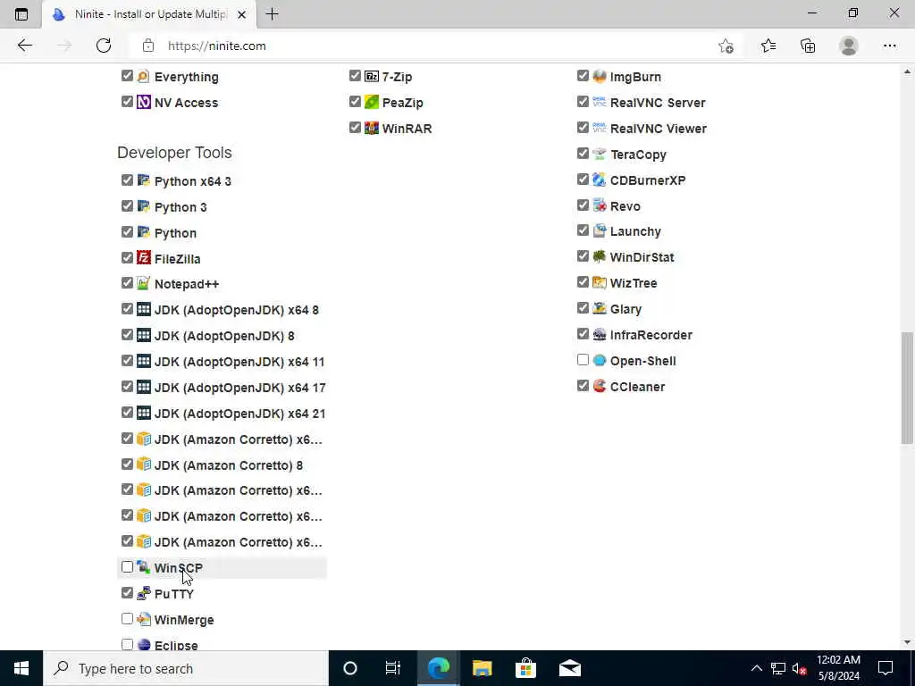
Task: Open Edge Settings and more menu
Action: [x=889, y=46]
